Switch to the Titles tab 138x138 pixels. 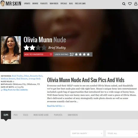tap(25, 115)
